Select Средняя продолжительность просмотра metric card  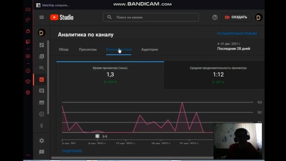coord(214,75)
